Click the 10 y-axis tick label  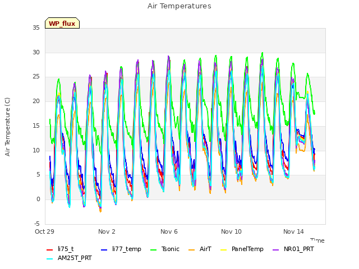point(36,150)
